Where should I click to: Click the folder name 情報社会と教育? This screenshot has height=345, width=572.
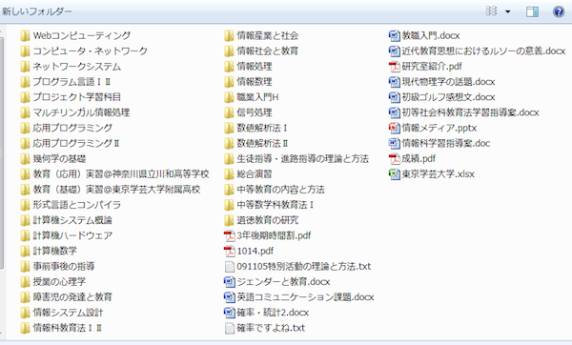point(267,51)
